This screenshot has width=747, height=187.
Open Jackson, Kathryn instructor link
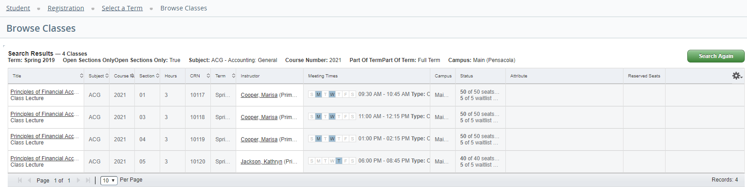pos(261,162)
